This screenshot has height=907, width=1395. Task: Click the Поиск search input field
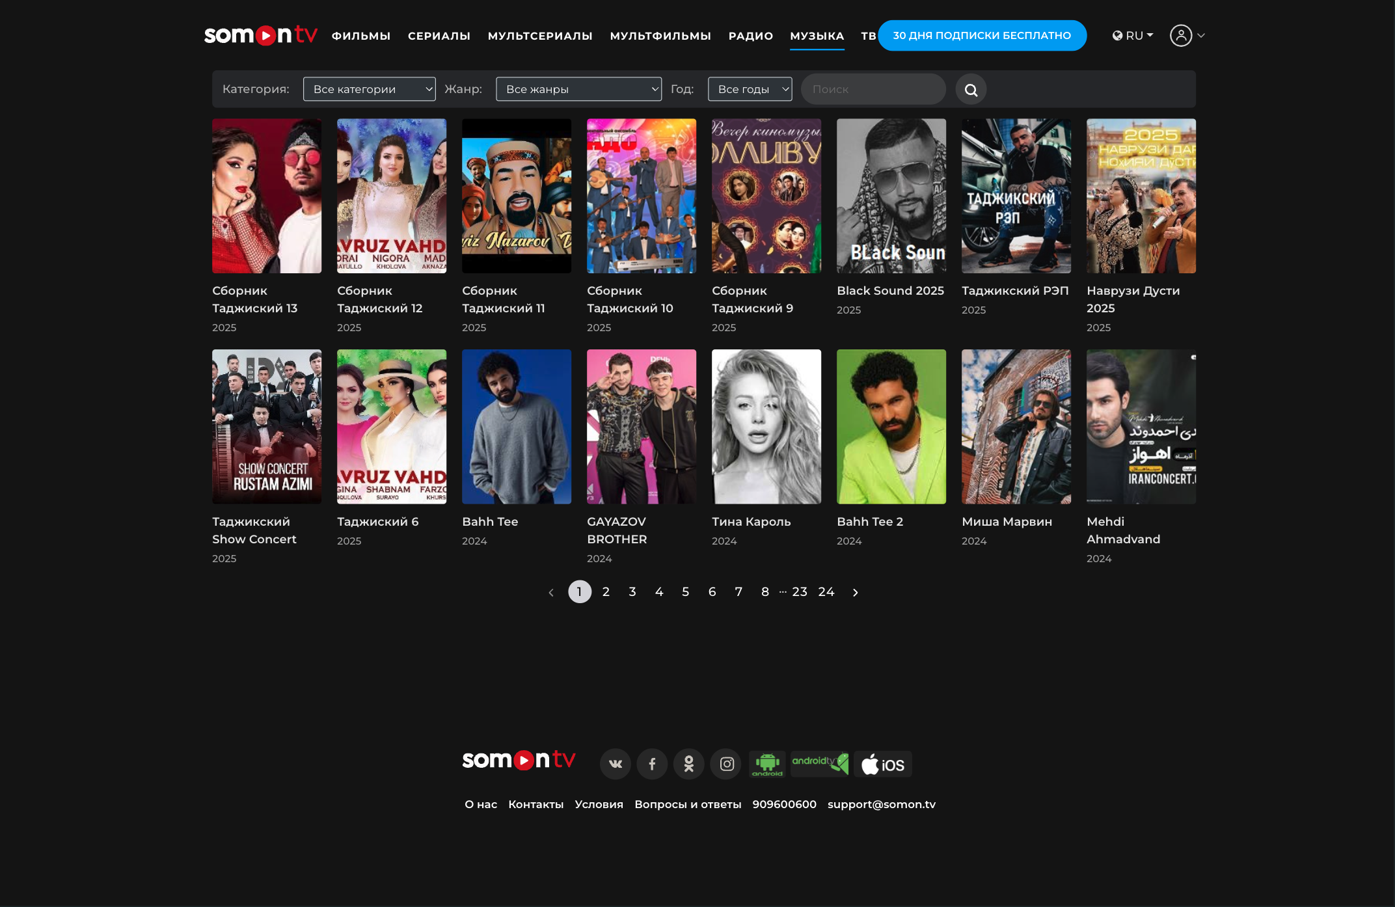(x=873, y=89)
